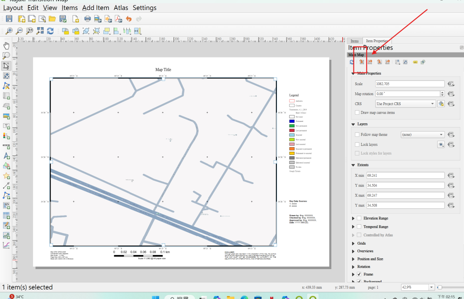
Task: Open CRS selector button
Action: point(441,104)
